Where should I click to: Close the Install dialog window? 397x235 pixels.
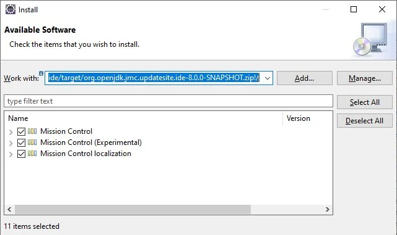click(x=382, y=9)
